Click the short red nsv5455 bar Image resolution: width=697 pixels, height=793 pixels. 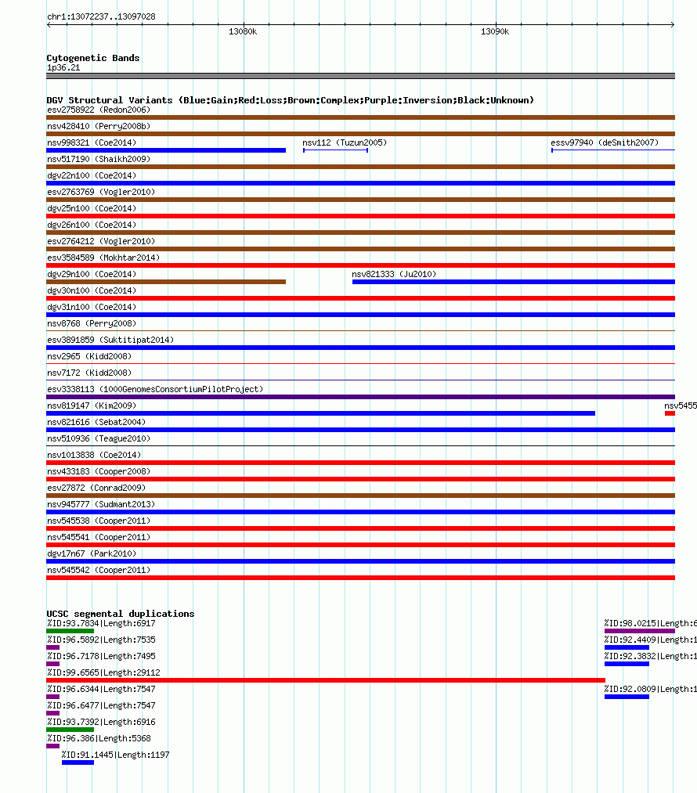(670, 413)
